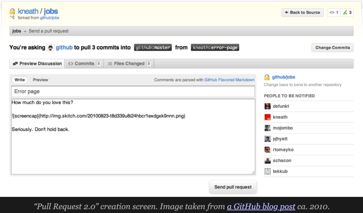Click the text area resize handle corner
This screenshot has height=213, width=363.
click(x=253, y=172)
